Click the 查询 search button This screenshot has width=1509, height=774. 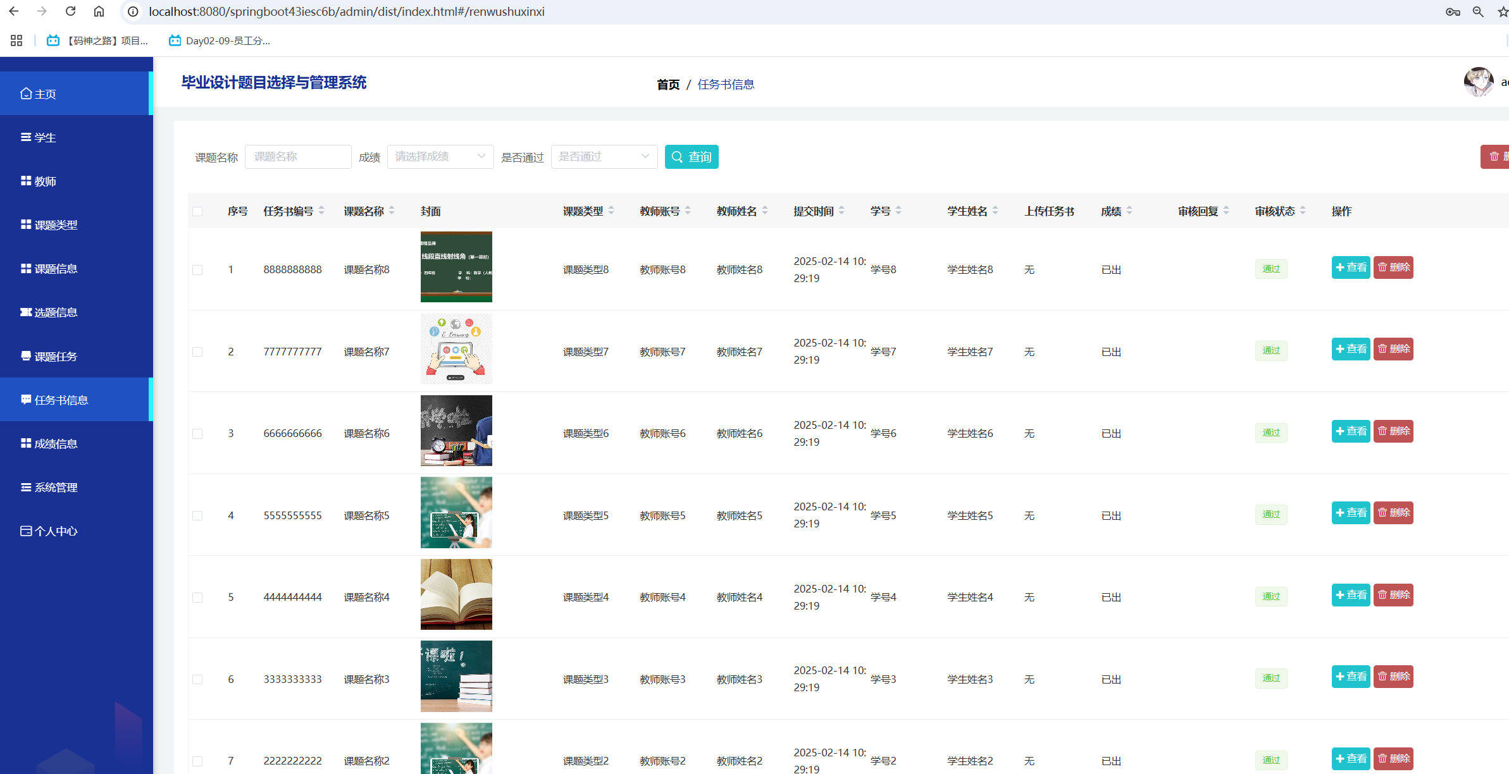click(691, 157)
